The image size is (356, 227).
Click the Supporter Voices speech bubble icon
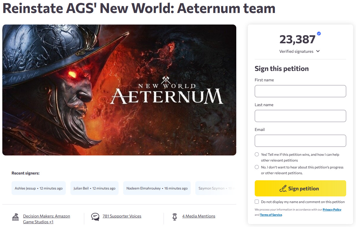[x=95, y=217]
